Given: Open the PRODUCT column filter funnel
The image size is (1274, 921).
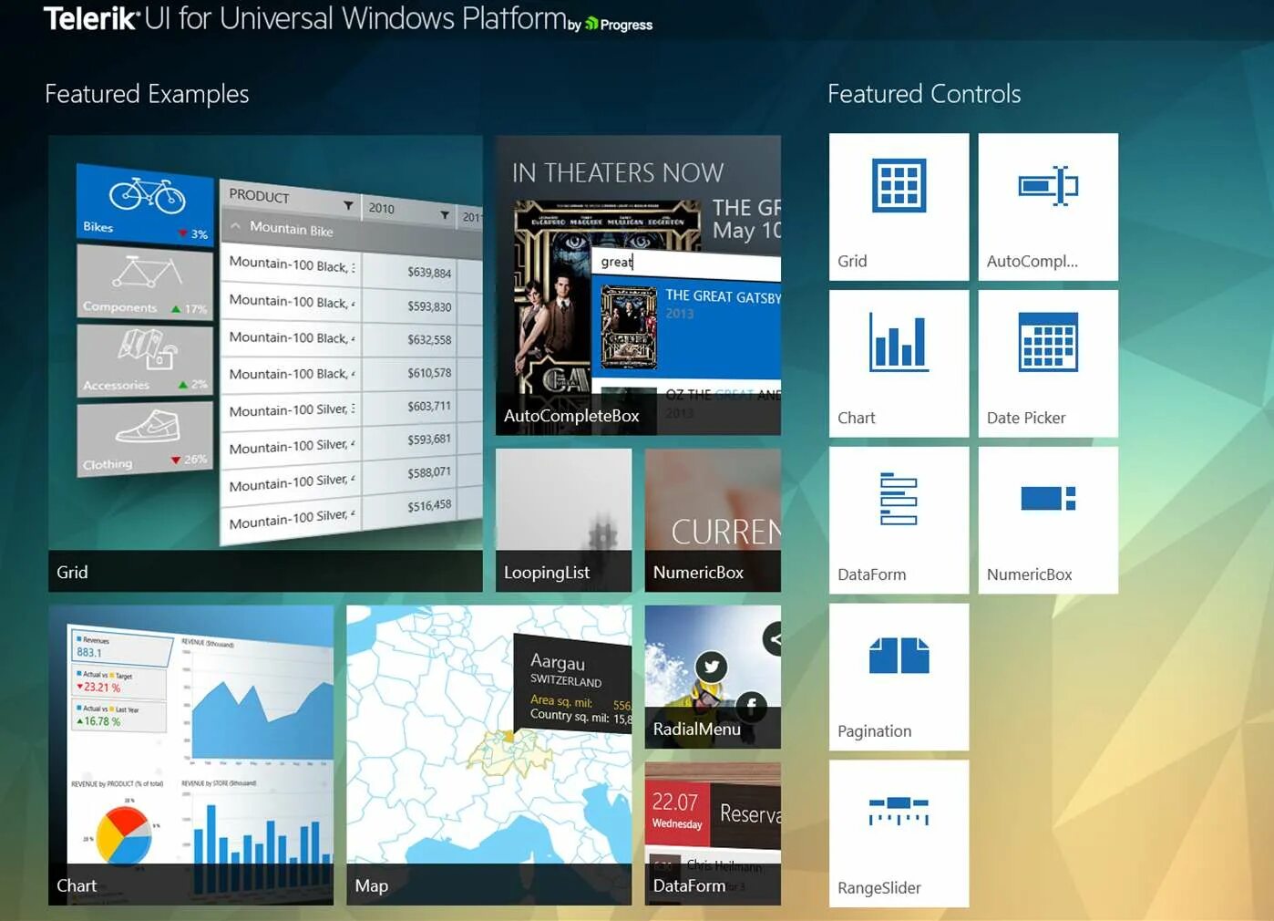Looking at the screenshot, I should pyautogui.click(x=348, y=205).
